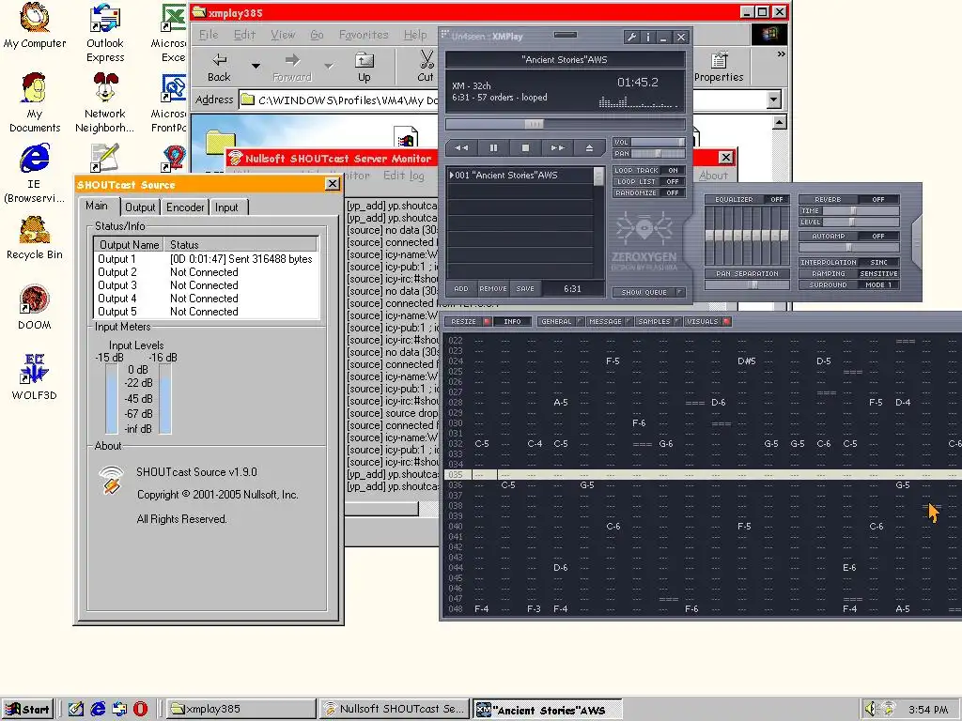Open Network Neighborhood desktop icon

click(105, 103)
